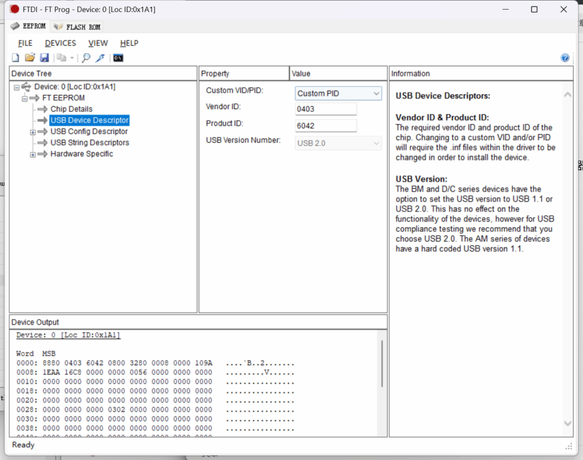Click the Device Output vertical scrollbar
The width and height of the screenshot is (583, 460).
pos(382,364)
